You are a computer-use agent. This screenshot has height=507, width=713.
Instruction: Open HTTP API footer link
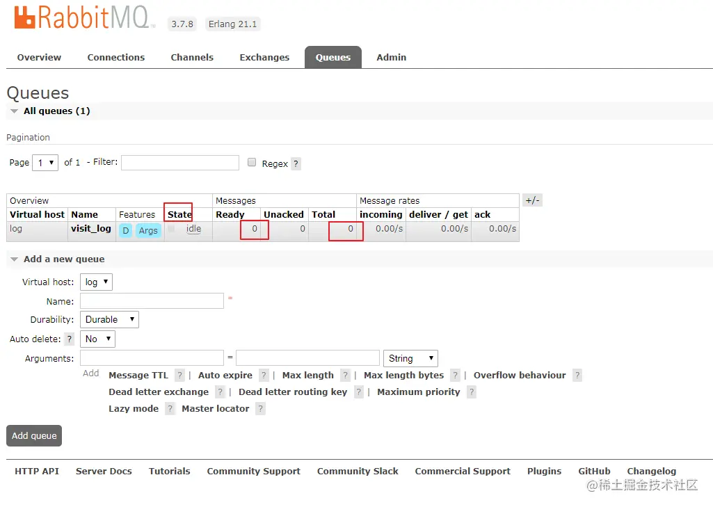[37, 471]
